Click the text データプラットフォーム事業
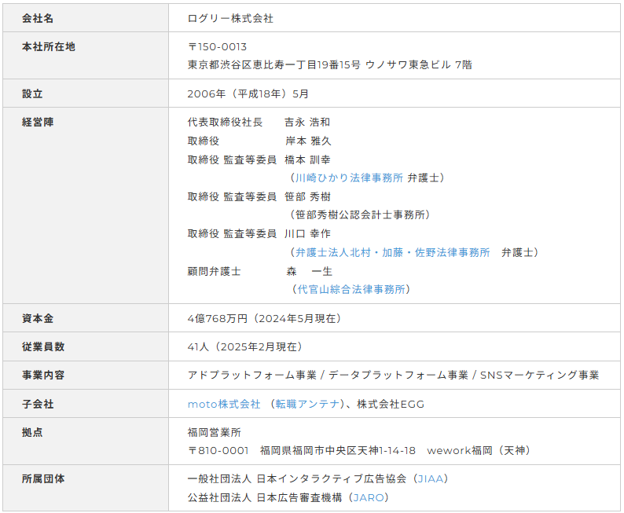 coord(398,375)
